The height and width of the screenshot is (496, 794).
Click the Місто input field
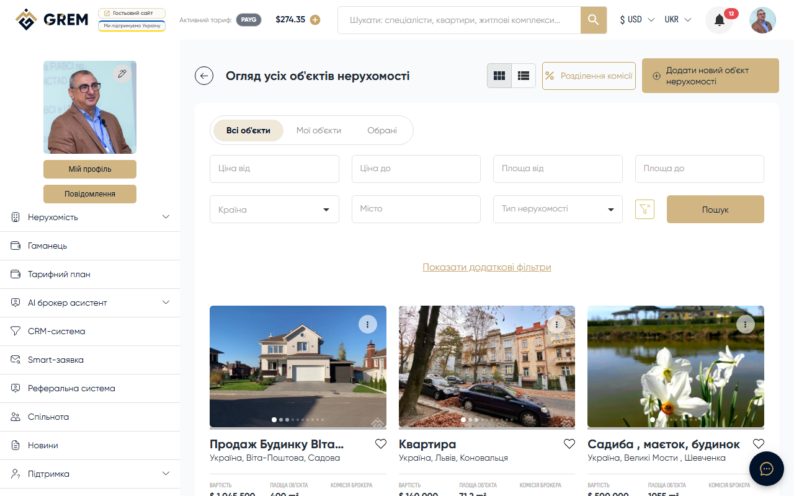click(416, 209)
